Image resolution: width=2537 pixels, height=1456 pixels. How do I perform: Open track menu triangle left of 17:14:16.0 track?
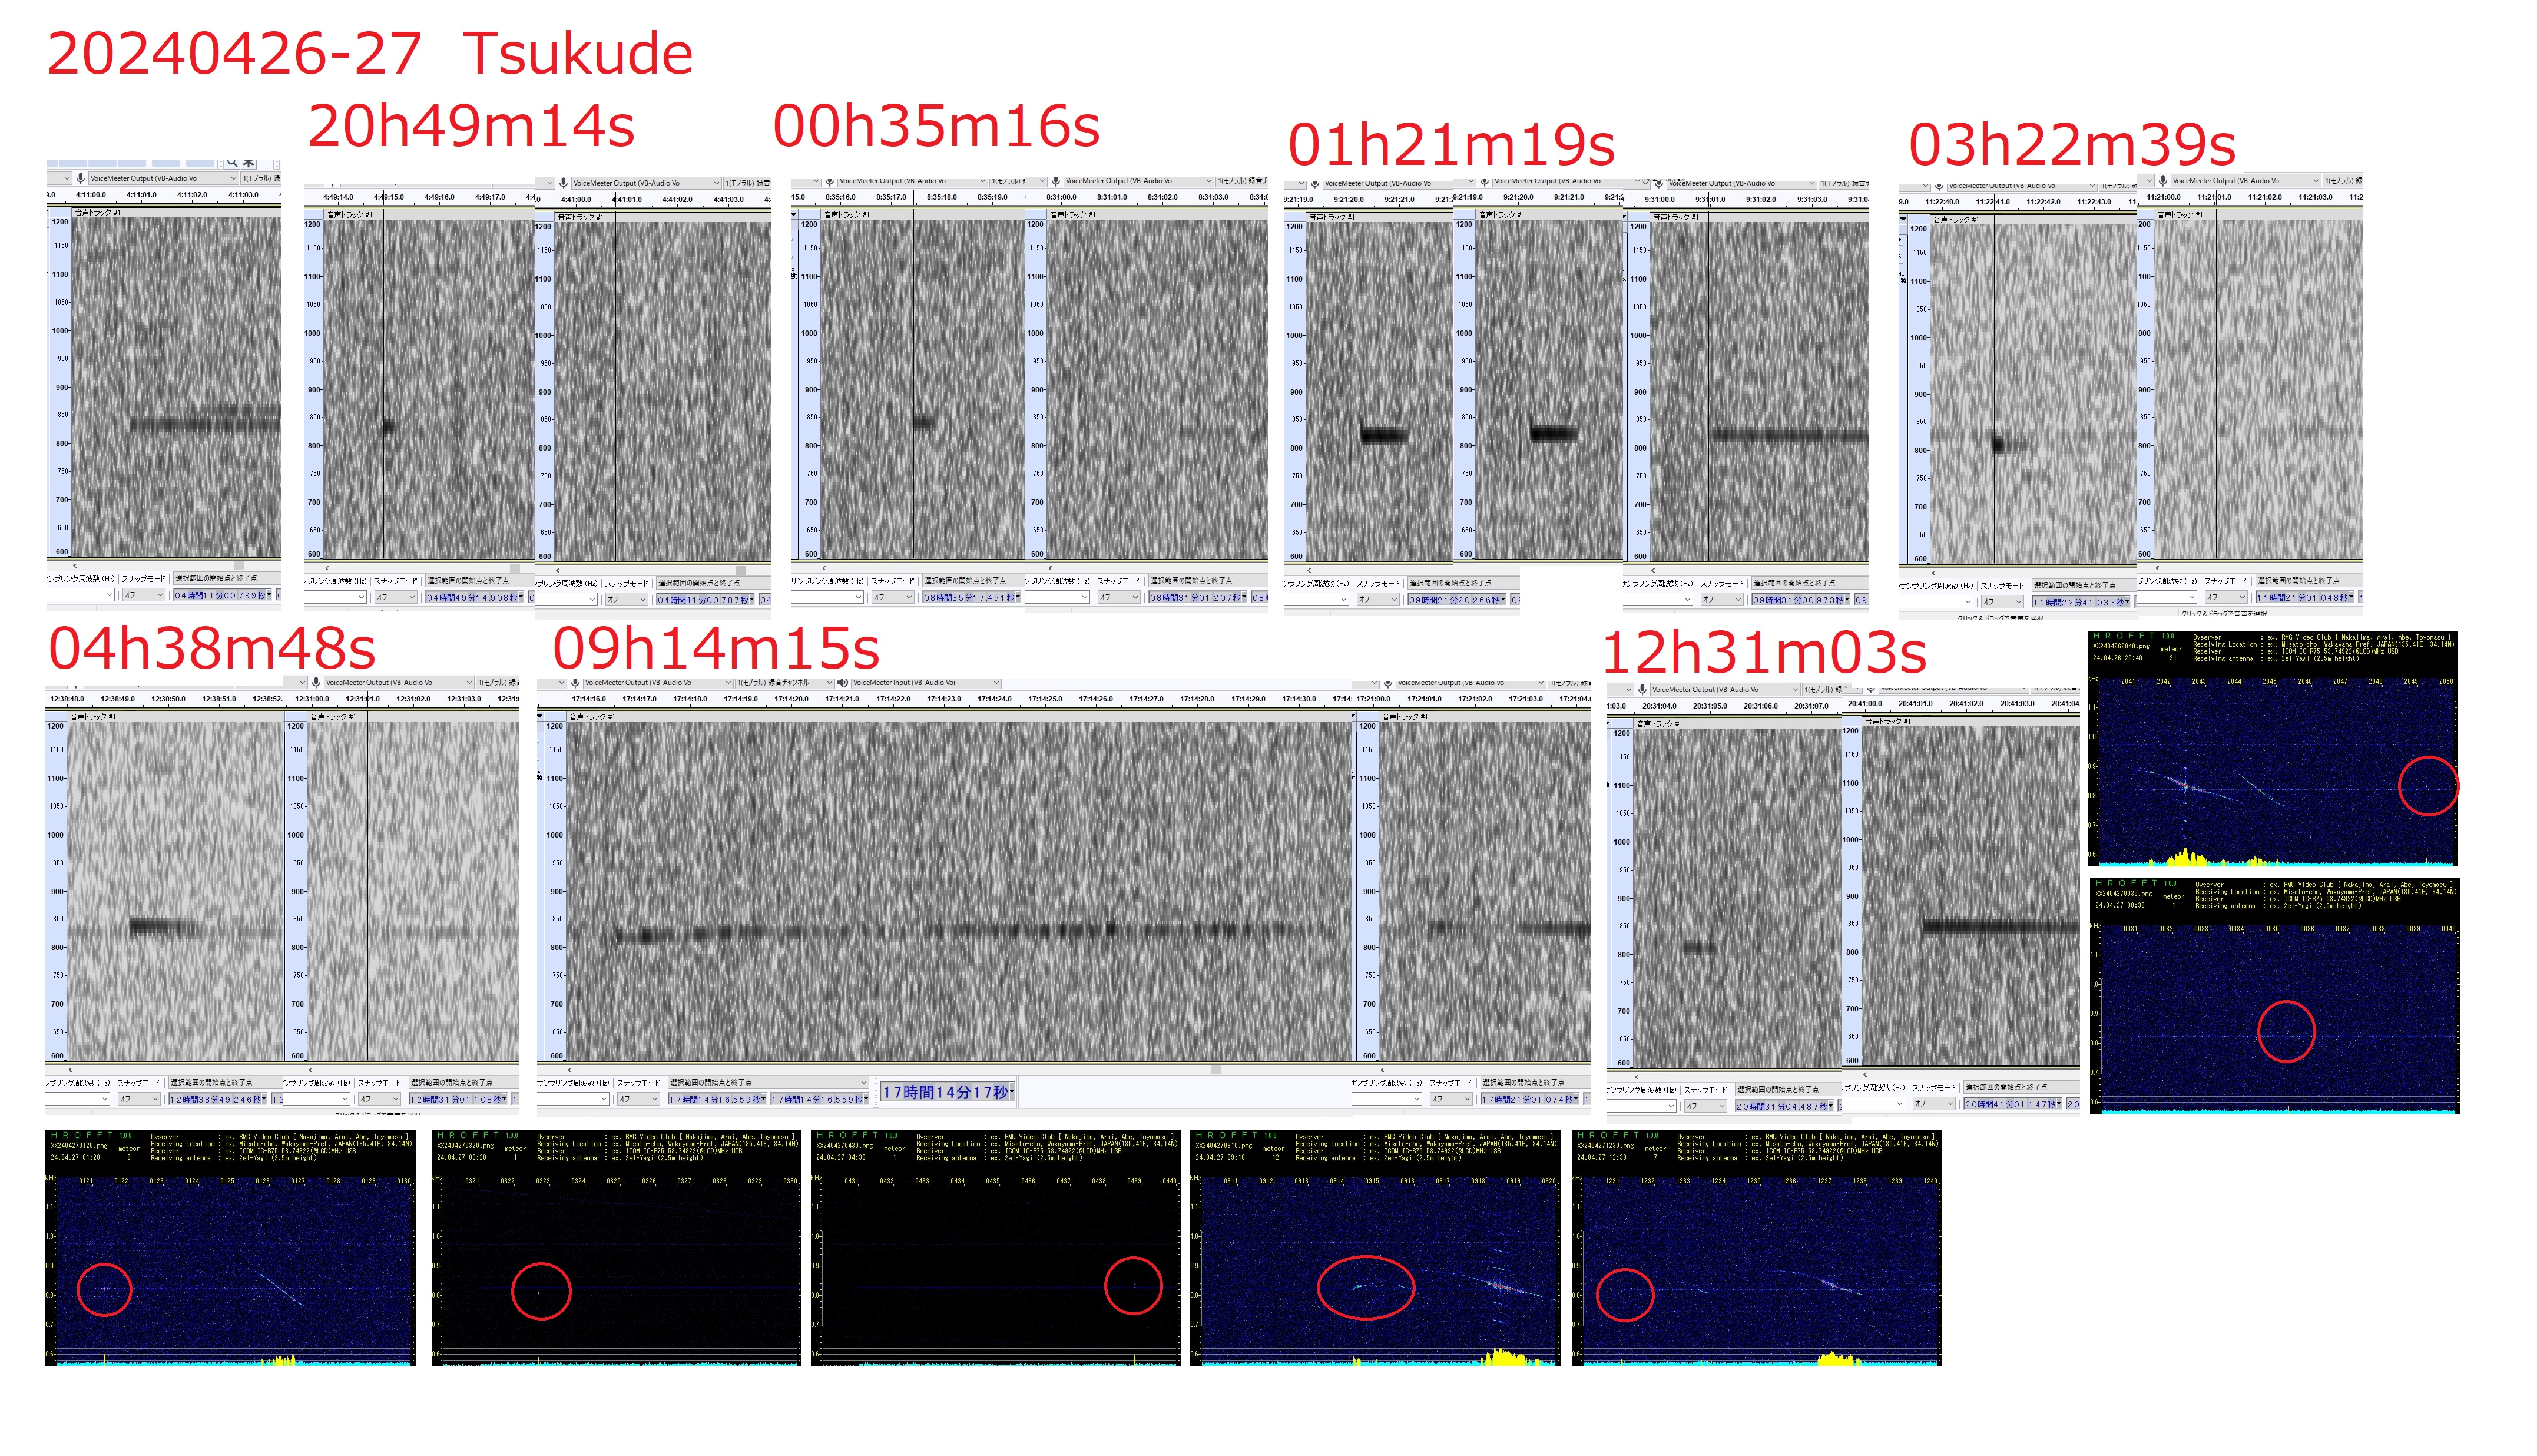tap(541, 717)
